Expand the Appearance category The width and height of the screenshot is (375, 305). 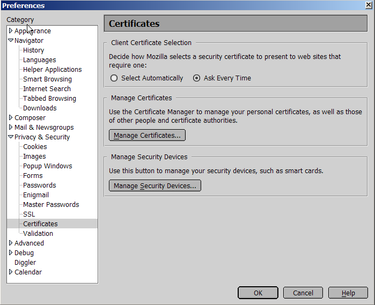point(11,31)
